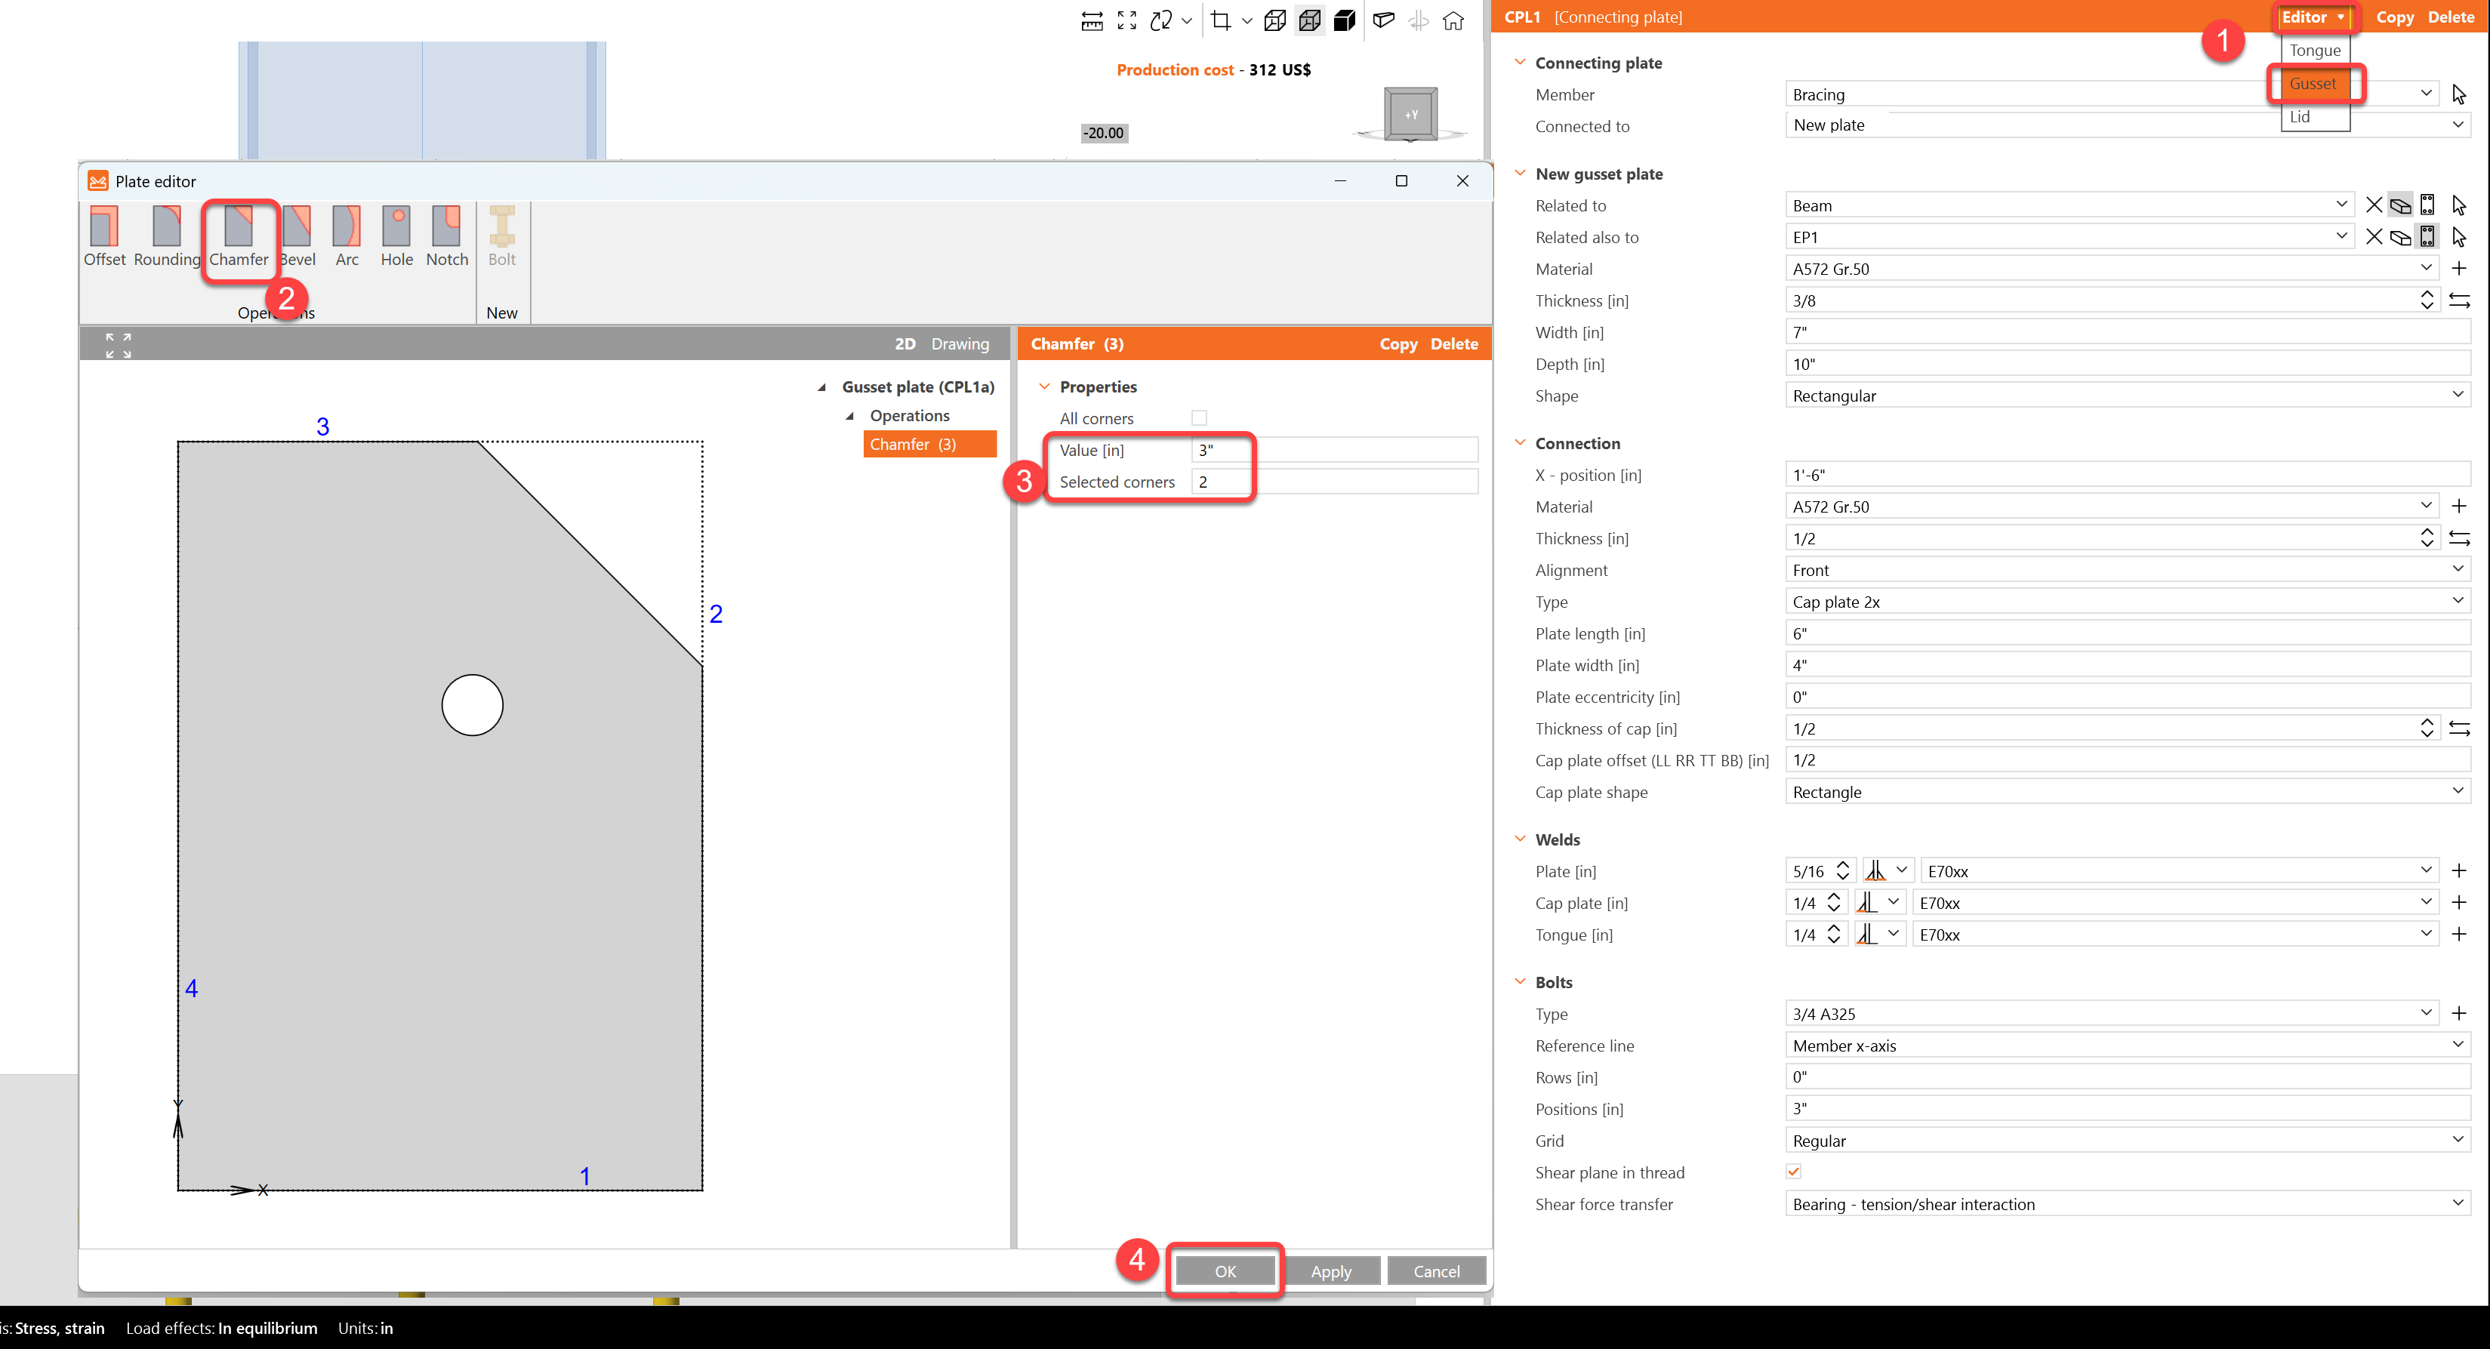The image size is (2490, 1349).
Task: Click Delete in CPL1 header
Action: tap(2451, 17)
